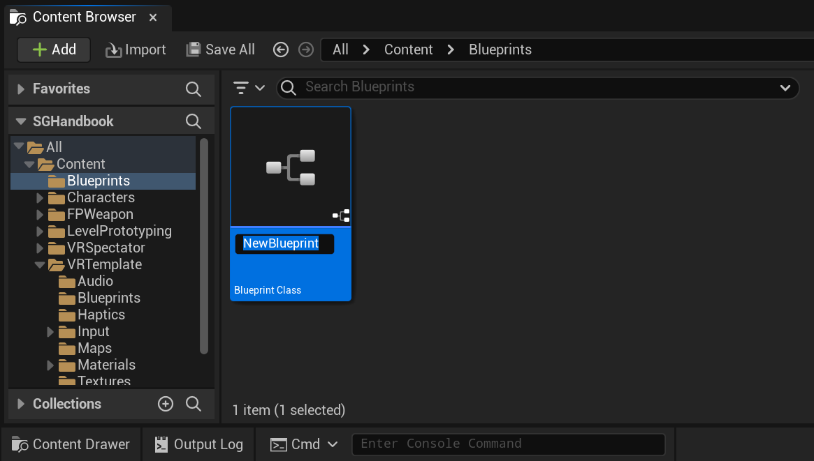814x461 pixels.
Task: Click the Save All icon
Action: (x=192, y=49)
